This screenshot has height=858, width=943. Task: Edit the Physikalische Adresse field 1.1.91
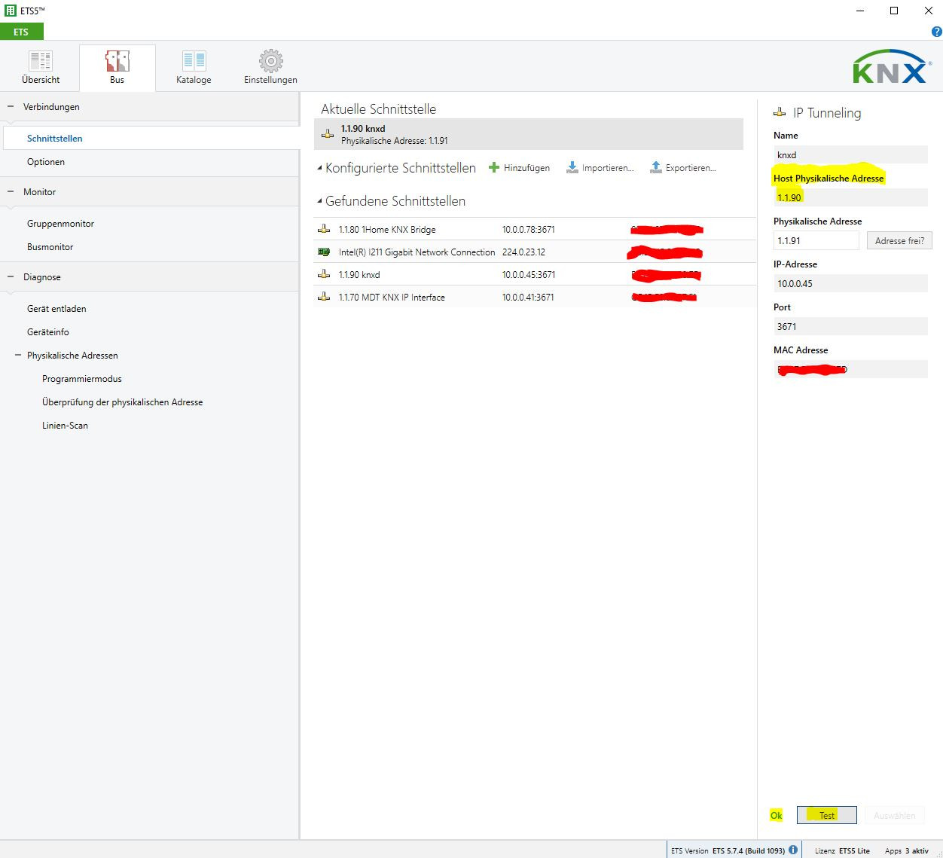816,240
